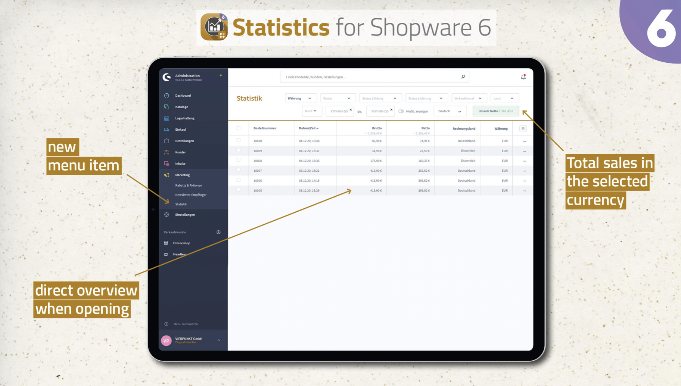This screenshot has width=681, height=386.
Task: Click the search magnifier icon
Action: [x=463, y=77]
